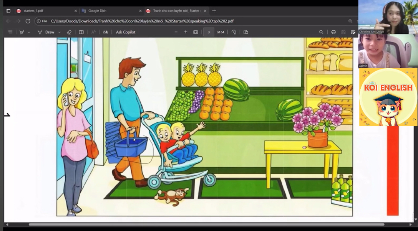418x231 pixels.
Task: Expand the Highlight tool options
Action: [x=29, y=32]
